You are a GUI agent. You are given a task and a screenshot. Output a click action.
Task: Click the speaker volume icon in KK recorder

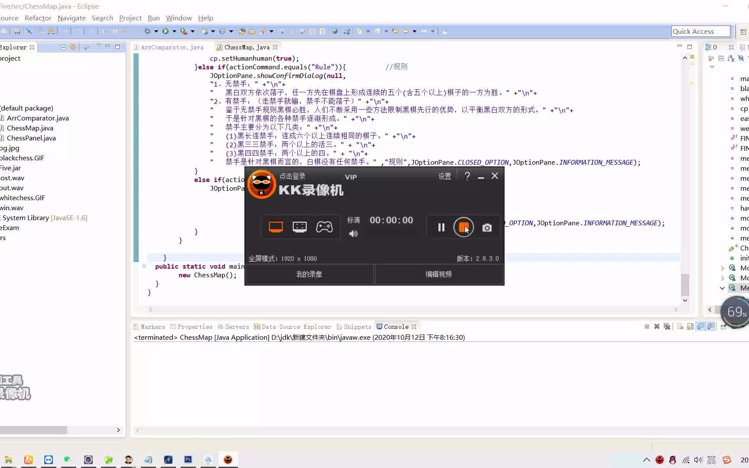pyautogui.click(x=354, y=234)
